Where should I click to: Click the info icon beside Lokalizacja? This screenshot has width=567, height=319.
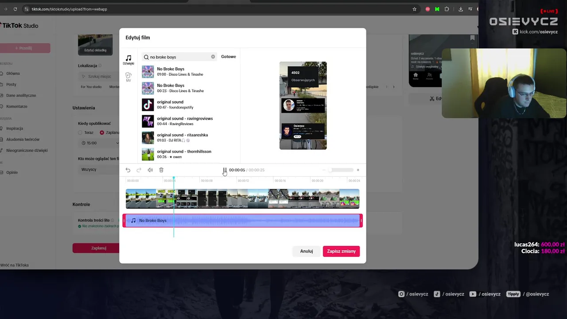coord(100,66)
